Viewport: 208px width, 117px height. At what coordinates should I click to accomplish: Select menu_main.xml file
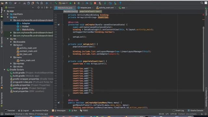pos(27,60)
